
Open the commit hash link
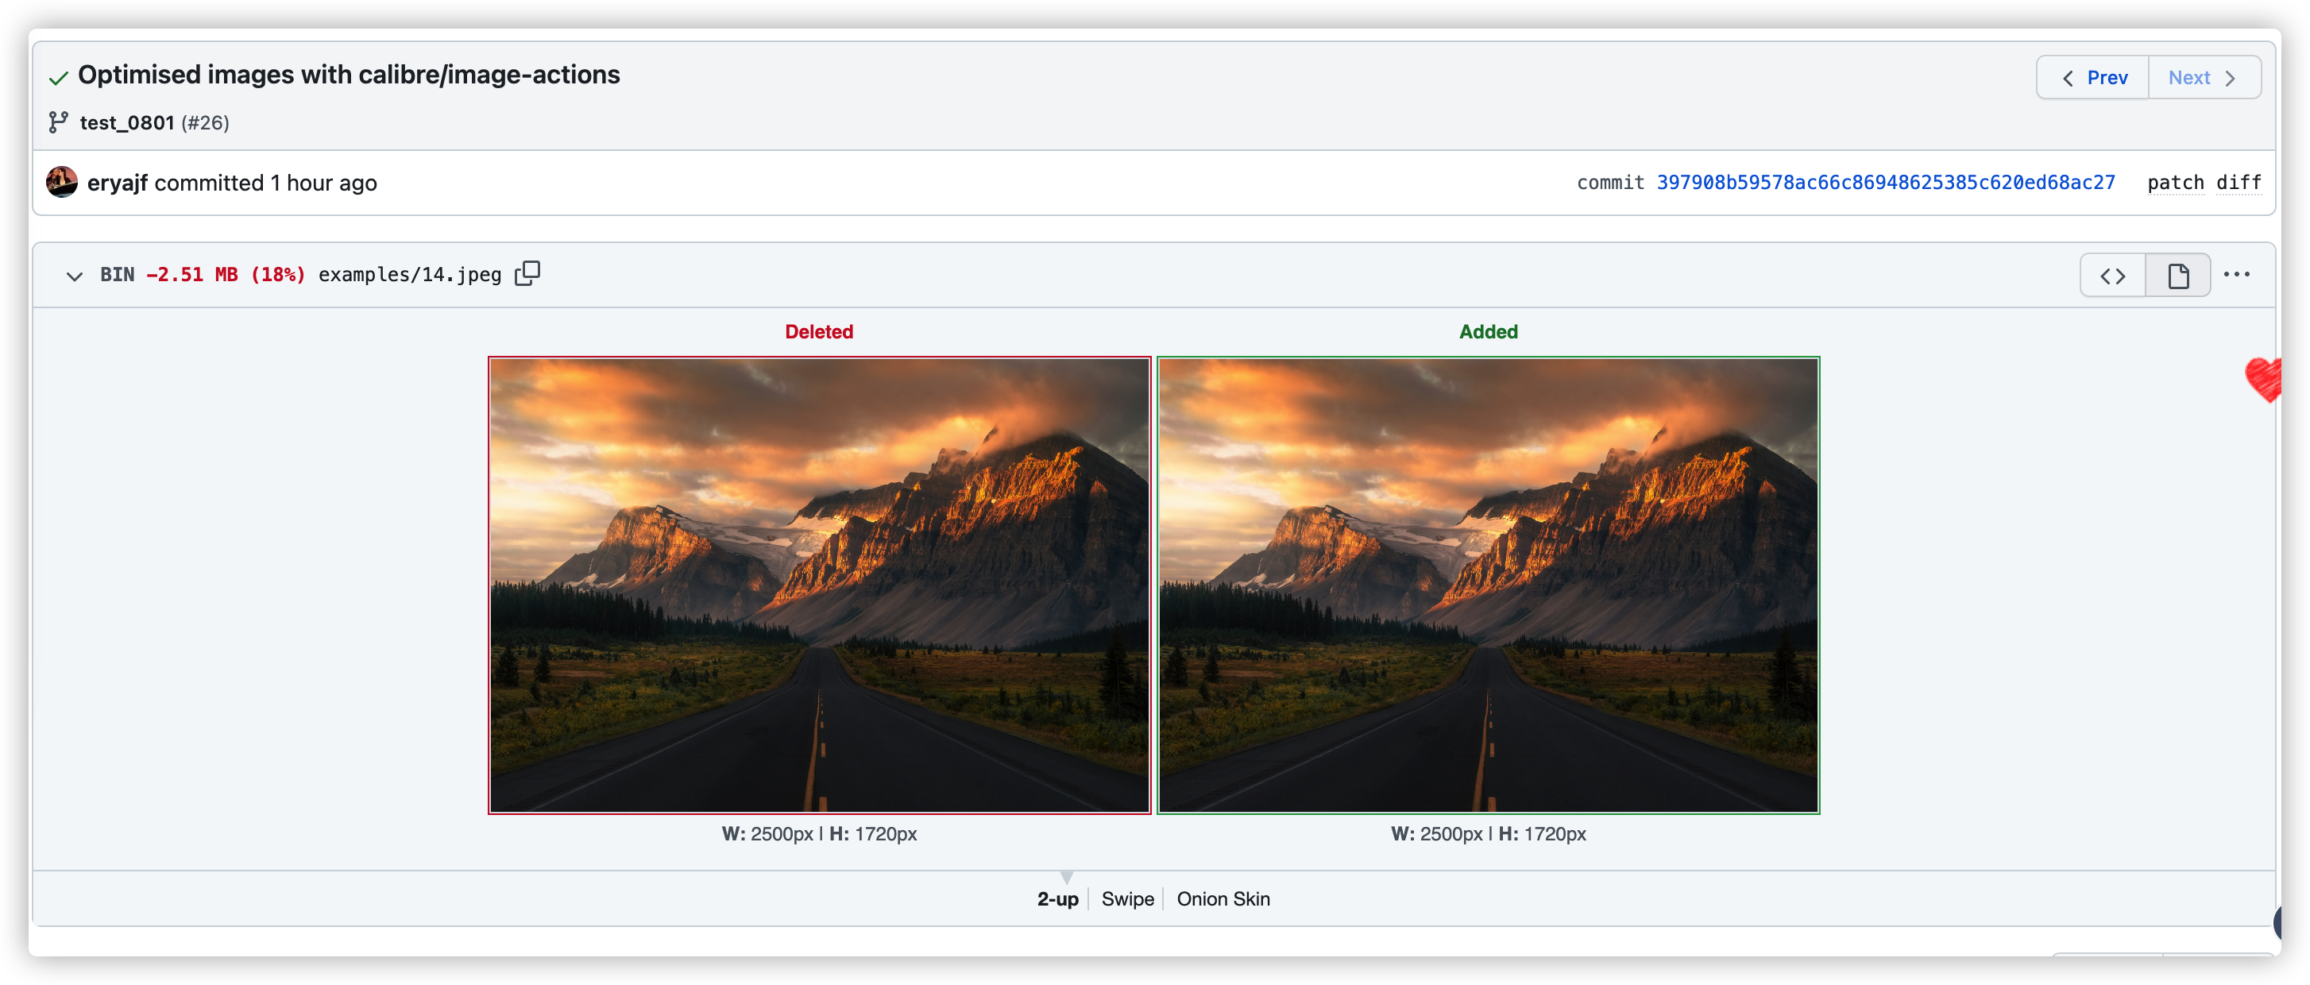1885,182
